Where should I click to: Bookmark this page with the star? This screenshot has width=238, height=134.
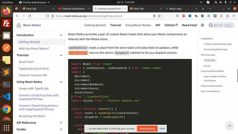tap(159, 16)
